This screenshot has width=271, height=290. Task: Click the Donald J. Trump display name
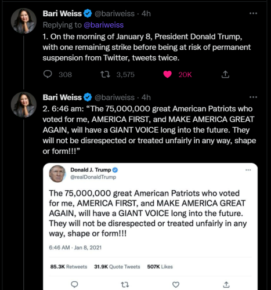91,170
